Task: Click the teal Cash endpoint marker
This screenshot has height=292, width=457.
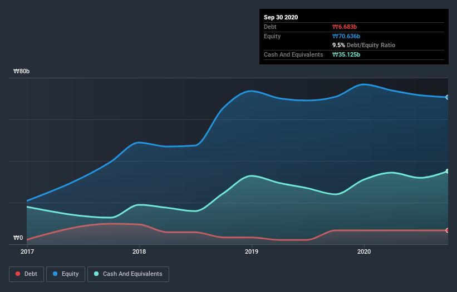Action: [x=448, y=171]
